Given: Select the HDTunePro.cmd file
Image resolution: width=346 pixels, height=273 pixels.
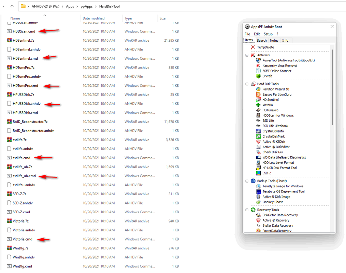Looking at the screenshot, I should (25, 86).
